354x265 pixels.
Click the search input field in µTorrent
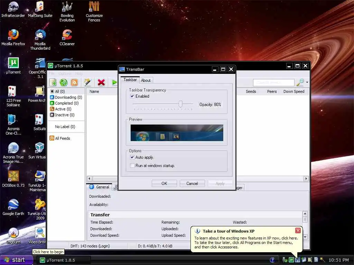(274, 82)
